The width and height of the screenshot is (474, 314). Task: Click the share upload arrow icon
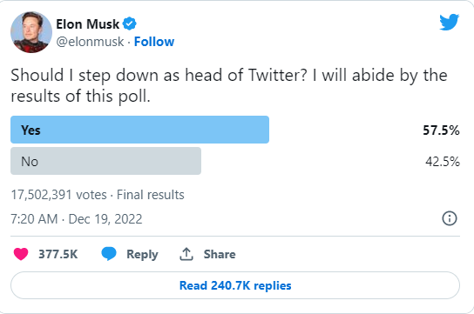point(186,254)
